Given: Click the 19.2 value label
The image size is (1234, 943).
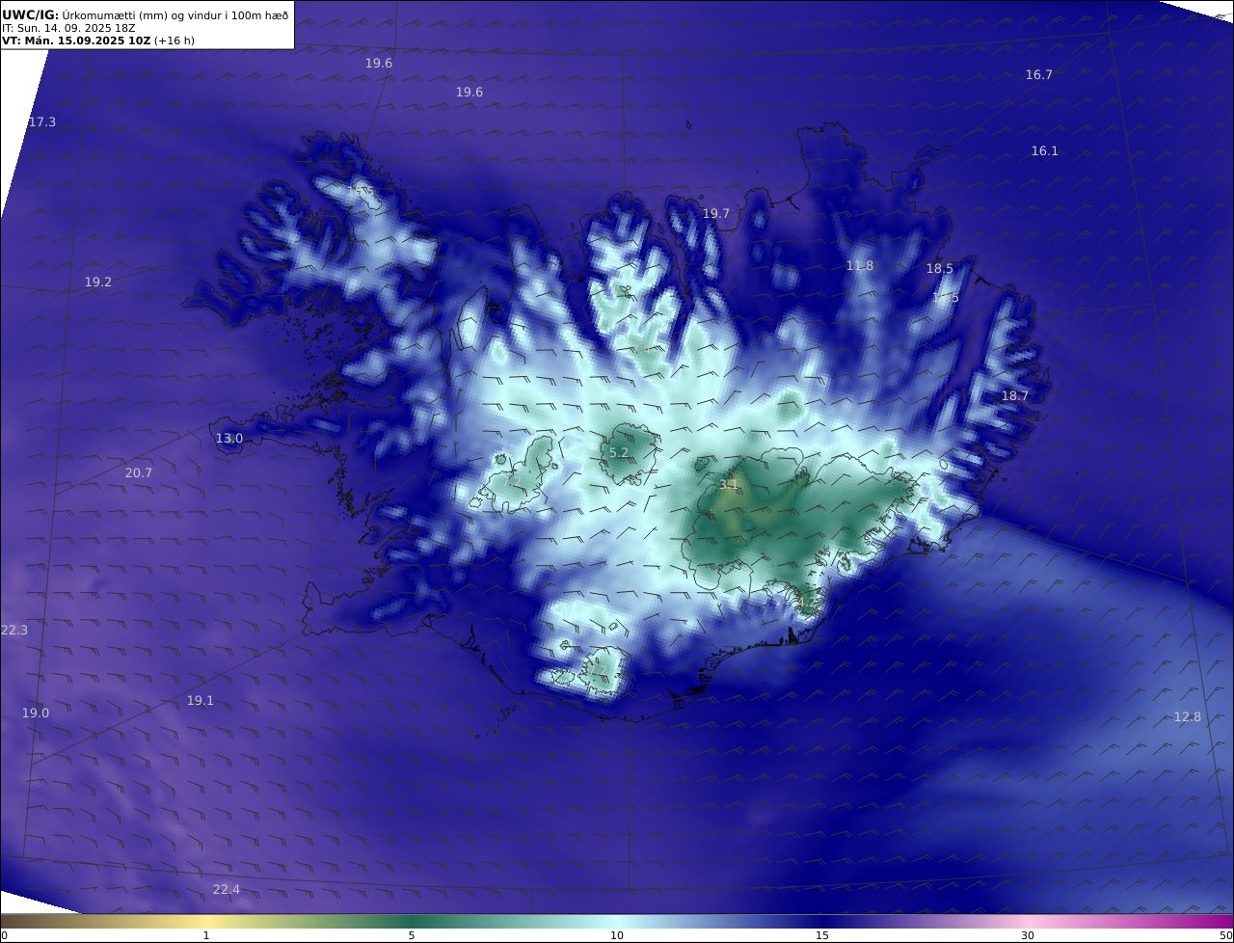Looking at the screenshot, I should (x=97, y=283).
